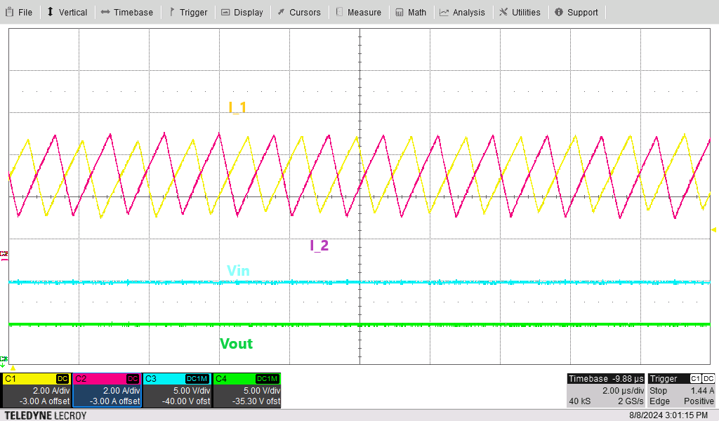Click the Measure ruler icon
The height and width of the screenshot is (421, 719).
340,12
